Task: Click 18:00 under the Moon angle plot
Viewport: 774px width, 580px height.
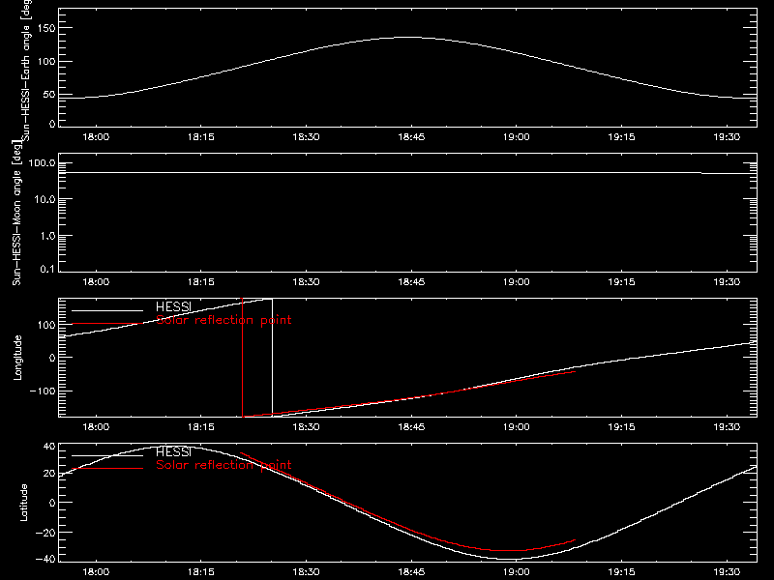Action: [96, 281]
